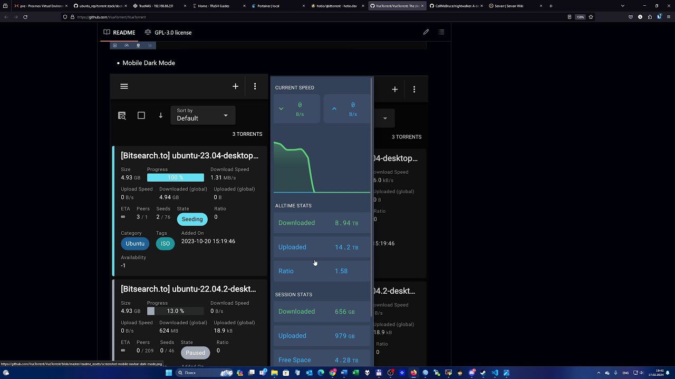Click the 3 TORRENTS count label on left
This screenshot has height=379, width=675.
pyautogui.click(x=247, y=134)
